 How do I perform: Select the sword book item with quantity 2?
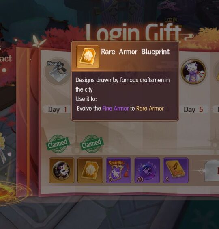pyautogui.click(x=176, y=170)
